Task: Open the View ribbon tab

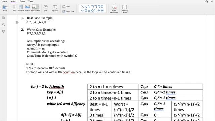Action: pos(31,1)
